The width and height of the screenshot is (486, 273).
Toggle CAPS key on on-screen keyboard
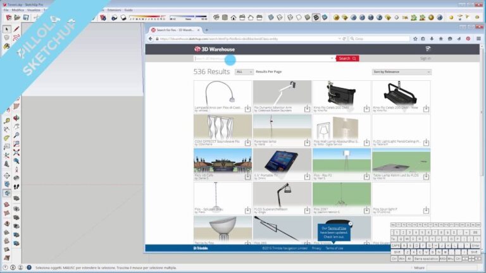396,245
